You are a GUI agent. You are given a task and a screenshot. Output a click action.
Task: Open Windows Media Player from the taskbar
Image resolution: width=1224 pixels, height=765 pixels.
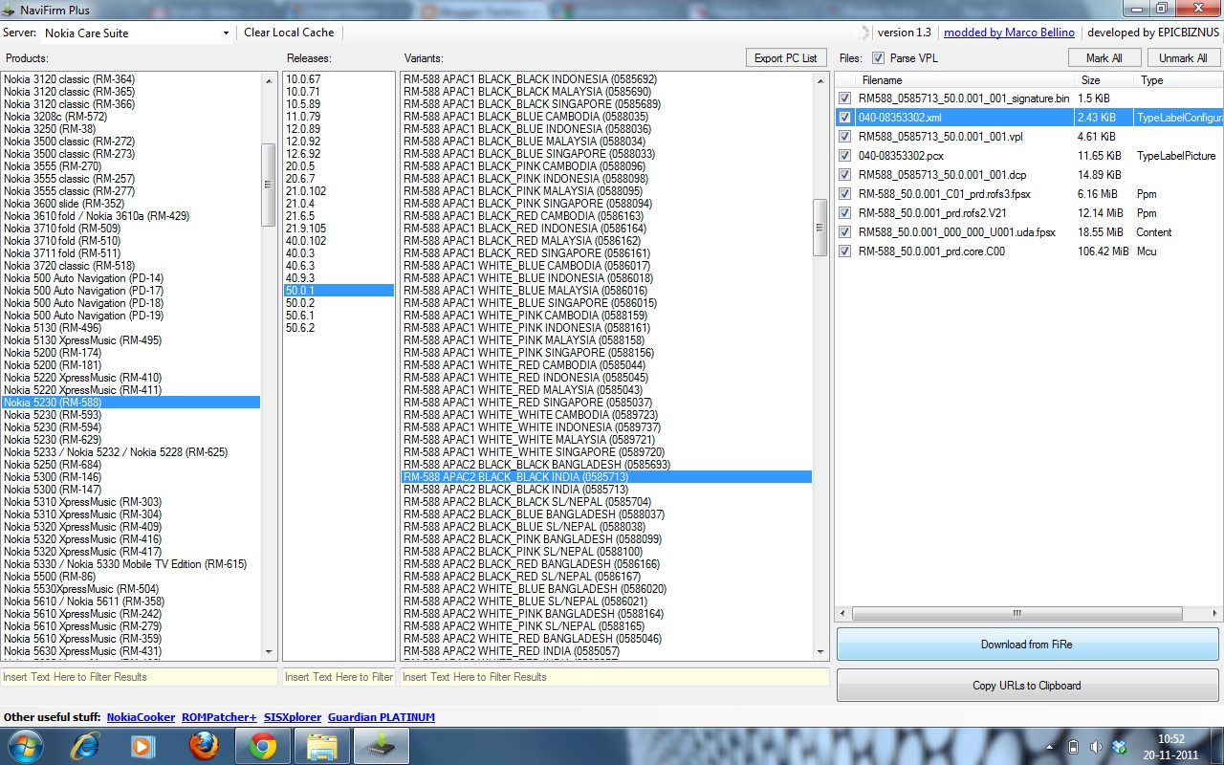pyautogui.click(x=143, y=746)
